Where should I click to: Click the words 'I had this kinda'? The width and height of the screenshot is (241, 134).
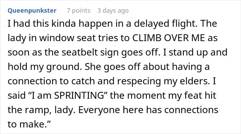(42, 24)
